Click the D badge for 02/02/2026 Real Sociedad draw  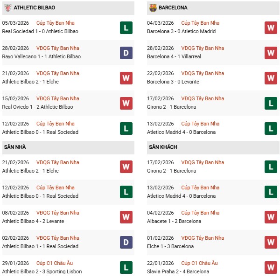[x=126, y=243]
